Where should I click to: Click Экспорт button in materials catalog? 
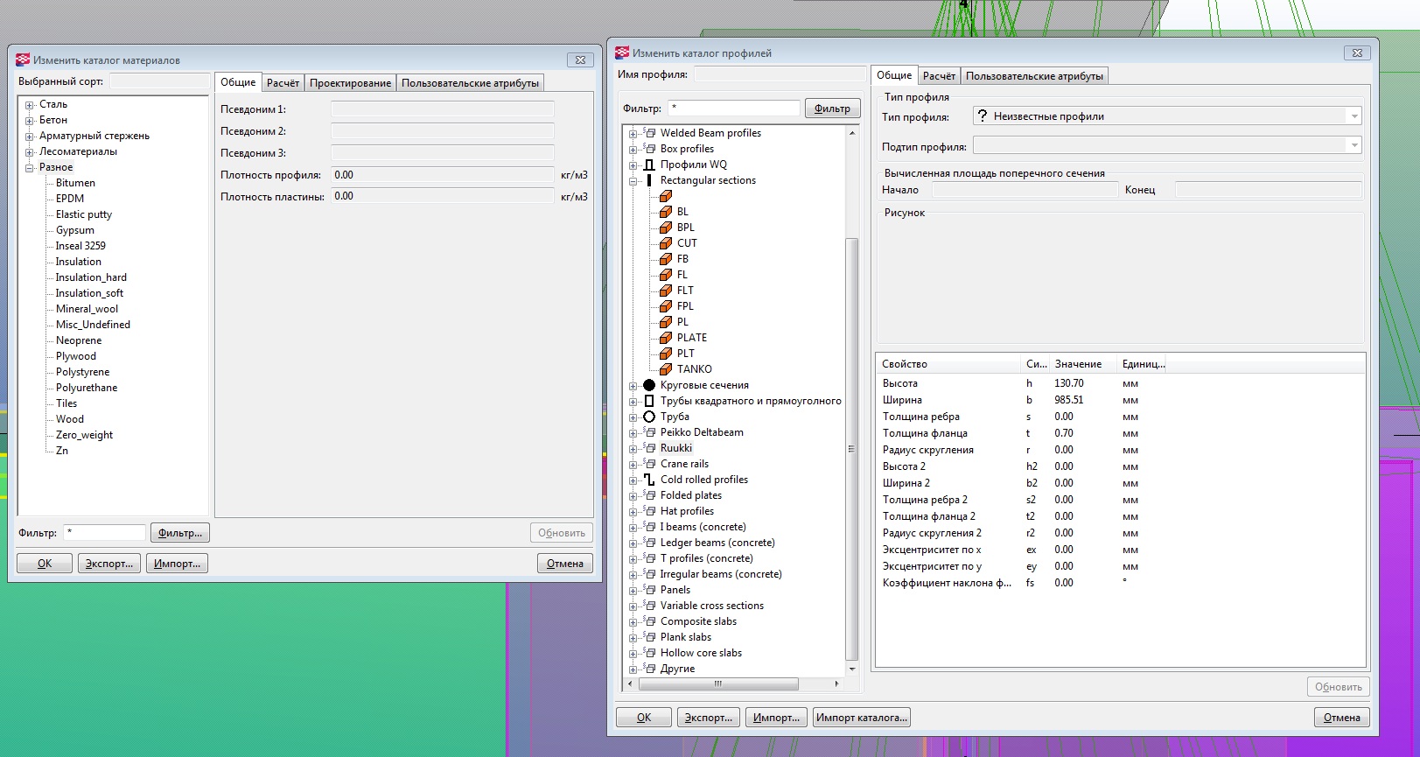tap(109, 564)
